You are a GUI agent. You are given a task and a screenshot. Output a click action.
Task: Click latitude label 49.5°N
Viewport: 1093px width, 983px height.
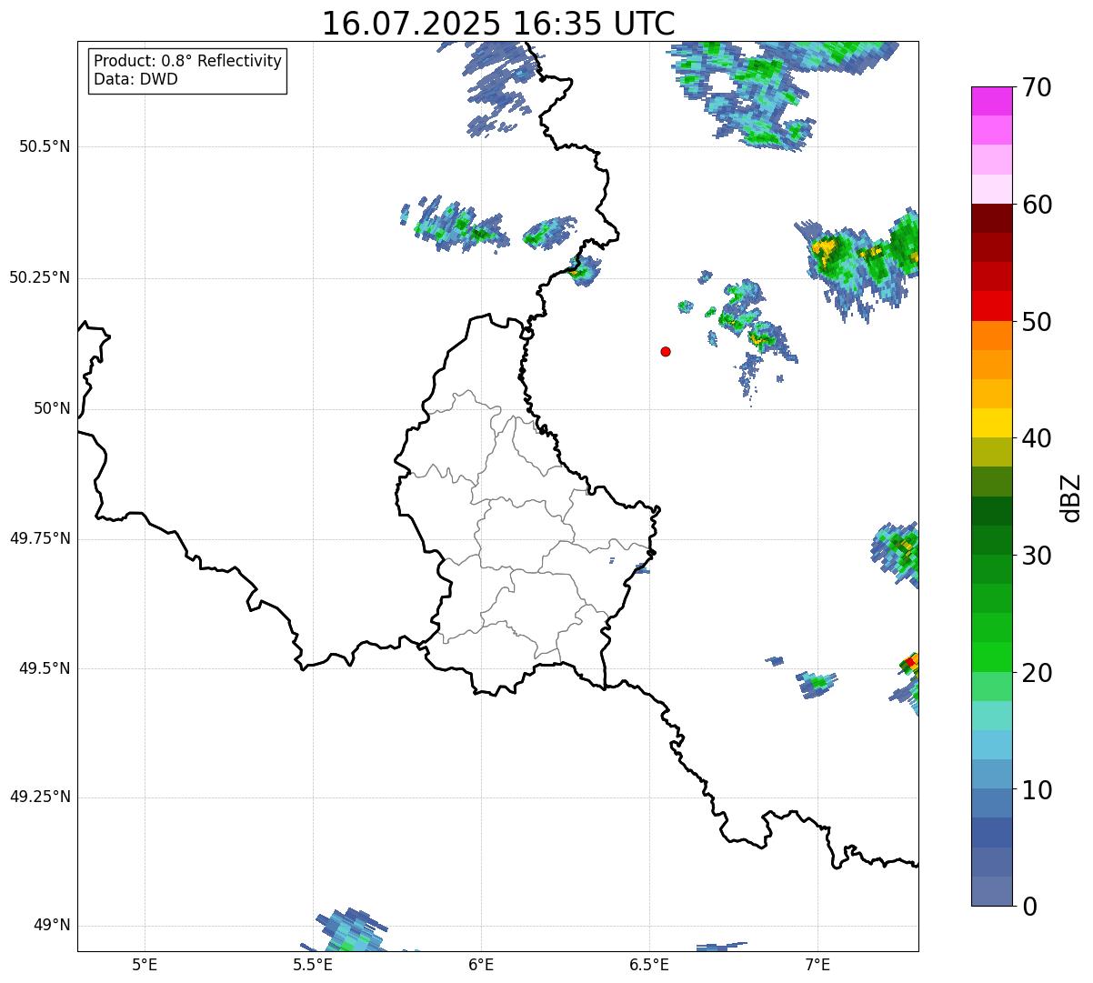45,668
